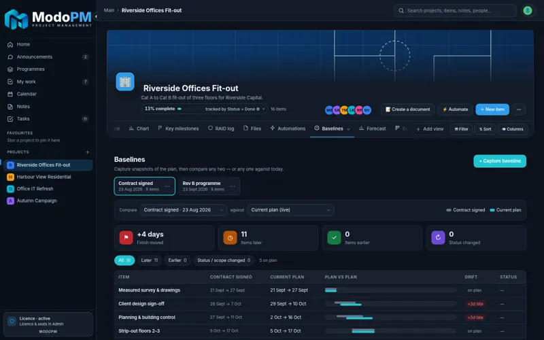Open the Office IT Refresh project
544x340 pixels.
pyautogui.click(x=48, y=189)
